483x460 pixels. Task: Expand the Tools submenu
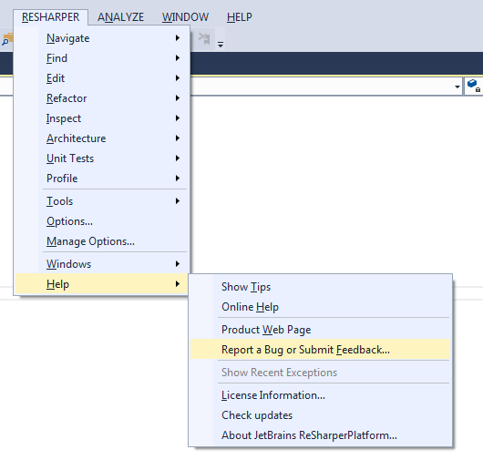pyautogui.click(x=101, y=201)
